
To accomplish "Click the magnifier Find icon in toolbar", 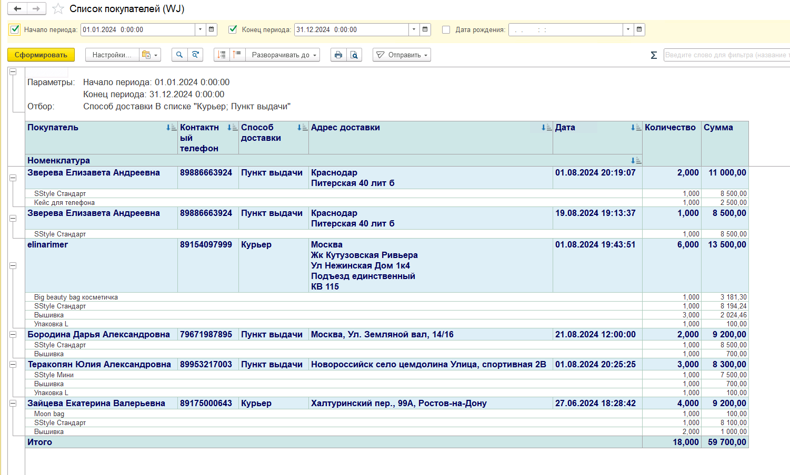I will pyautogui.click(x=179, y=55).
